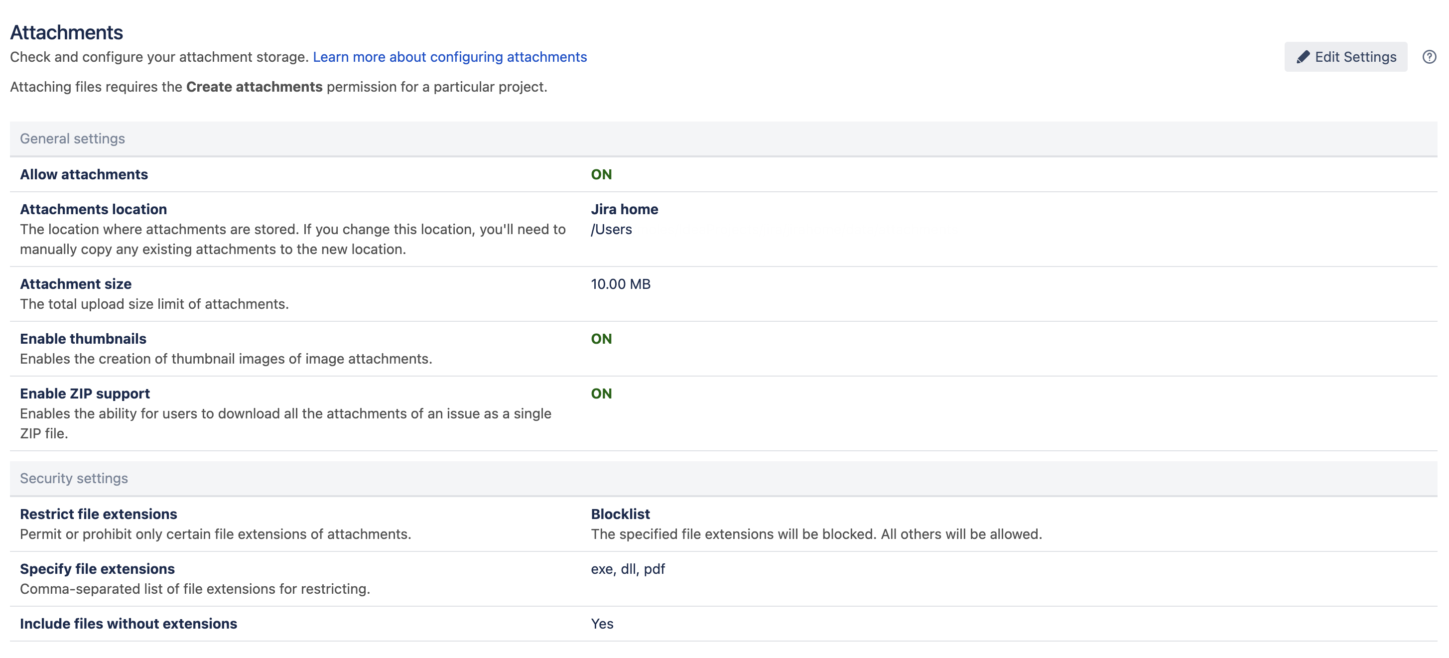This screenshot has height=658, width=1449.
Task: Click the Enable thumbnails ON status
Action: coord(601,339)
